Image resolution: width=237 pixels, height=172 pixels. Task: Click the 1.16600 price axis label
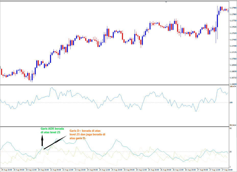[233, 84]
